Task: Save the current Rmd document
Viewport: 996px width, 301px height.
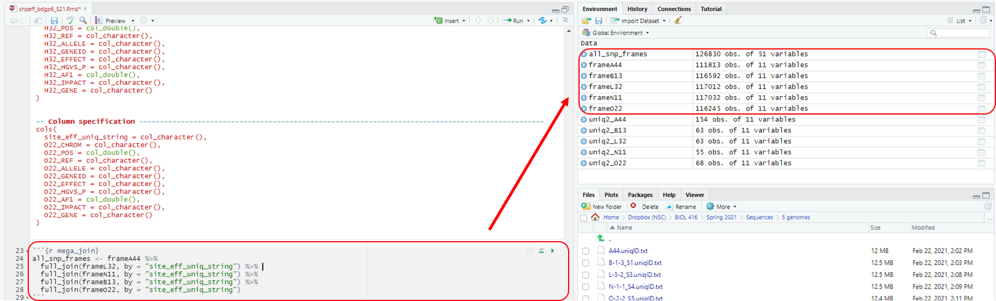Action: click(54, 21)
